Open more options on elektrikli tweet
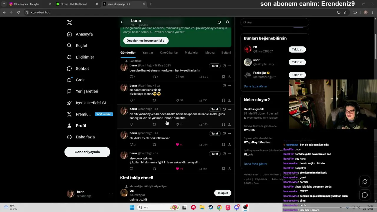Screen dimensions: 377x212 (x=229, y=133)
